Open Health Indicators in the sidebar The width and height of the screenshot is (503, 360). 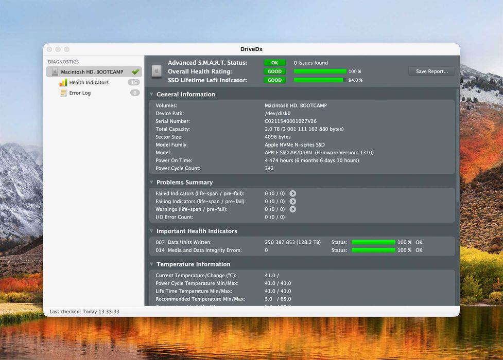89,82
